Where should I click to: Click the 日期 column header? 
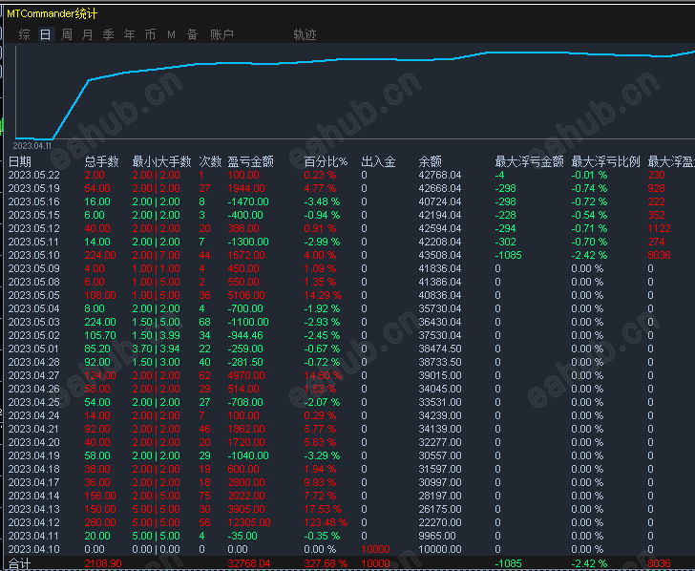click(x=19, y=161)
